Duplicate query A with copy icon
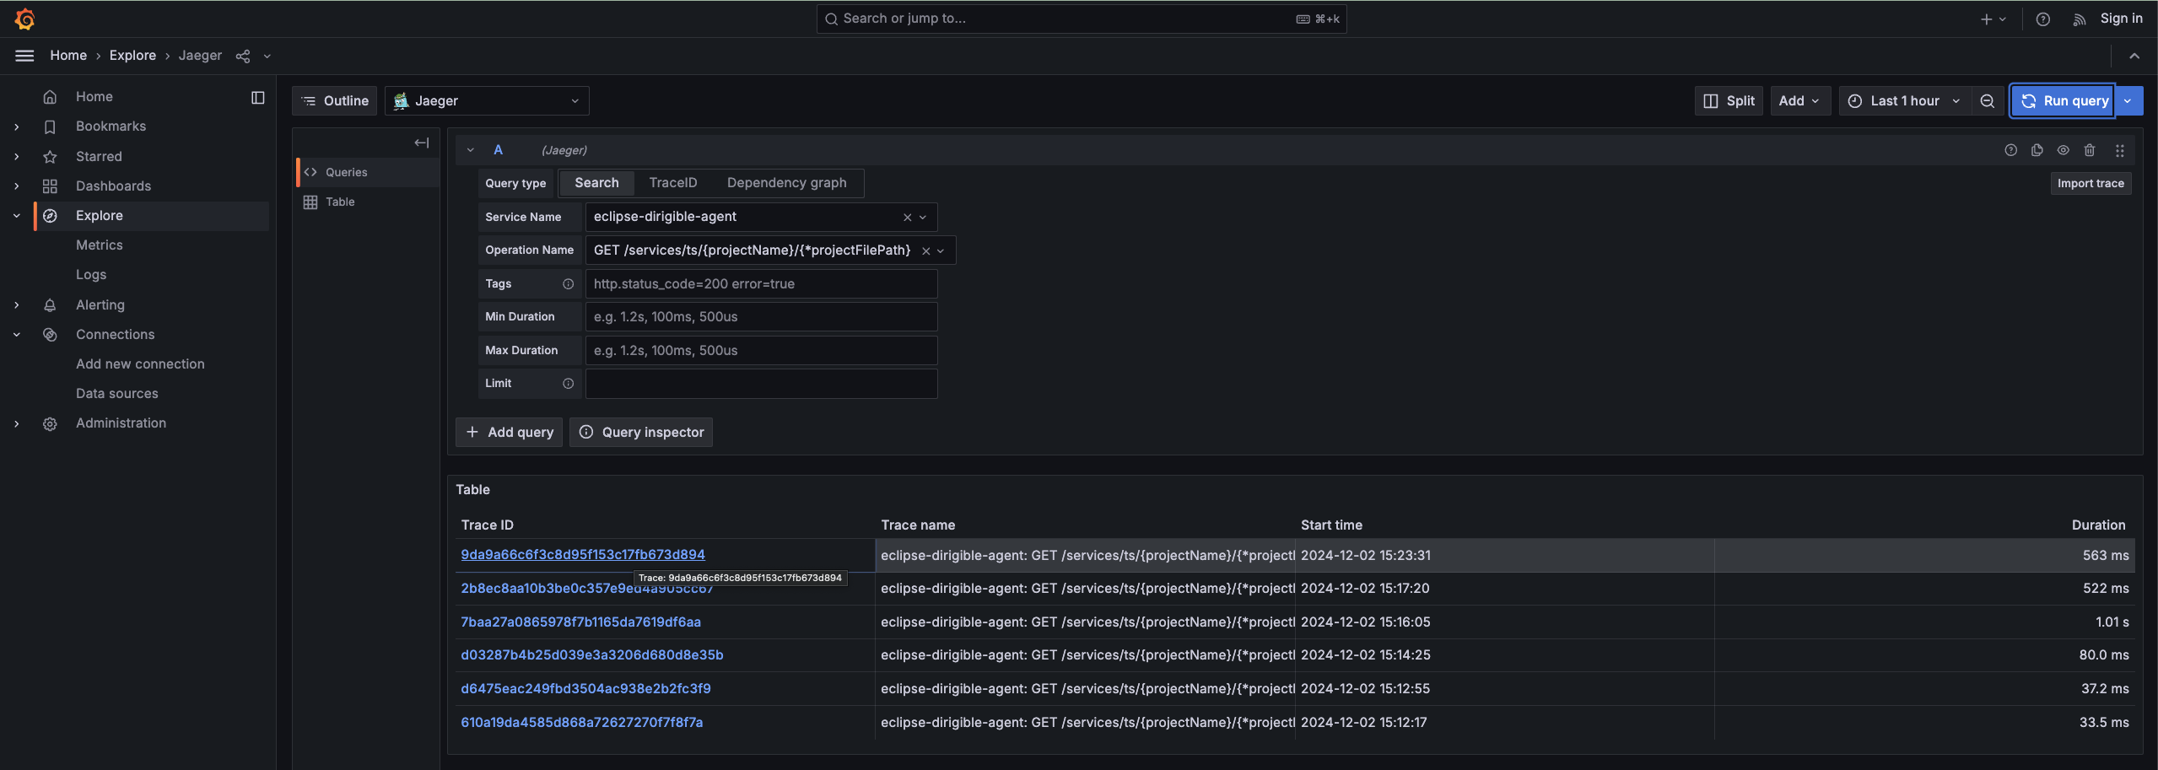2158x770 pixels. click(2037, 150)
